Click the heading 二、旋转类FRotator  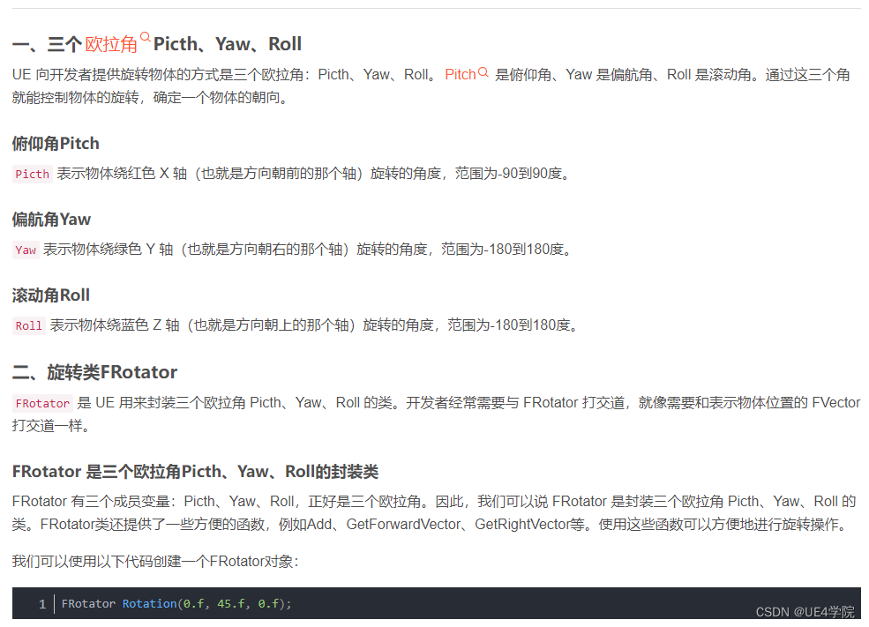click(92, 371)
